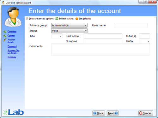Open the Account Group details step link
Image resolution: width=158 pixels, height=118 pixels.
(x=13, y=52)
